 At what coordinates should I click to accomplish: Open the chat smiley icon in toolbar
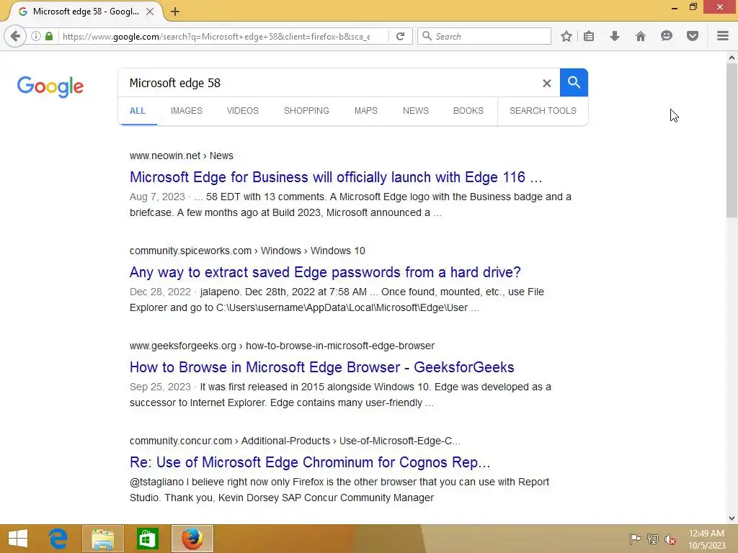[667, 36]
